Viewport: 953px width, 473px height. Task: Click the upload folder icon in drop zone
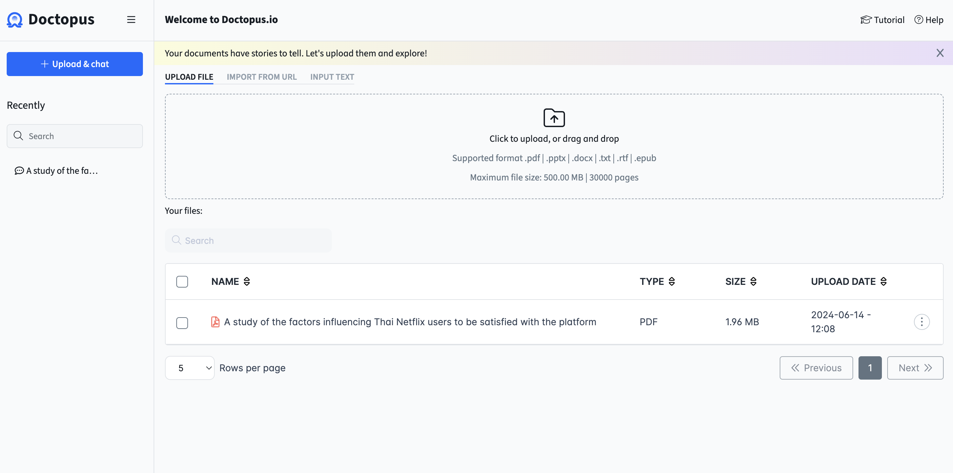click(554, 117)
